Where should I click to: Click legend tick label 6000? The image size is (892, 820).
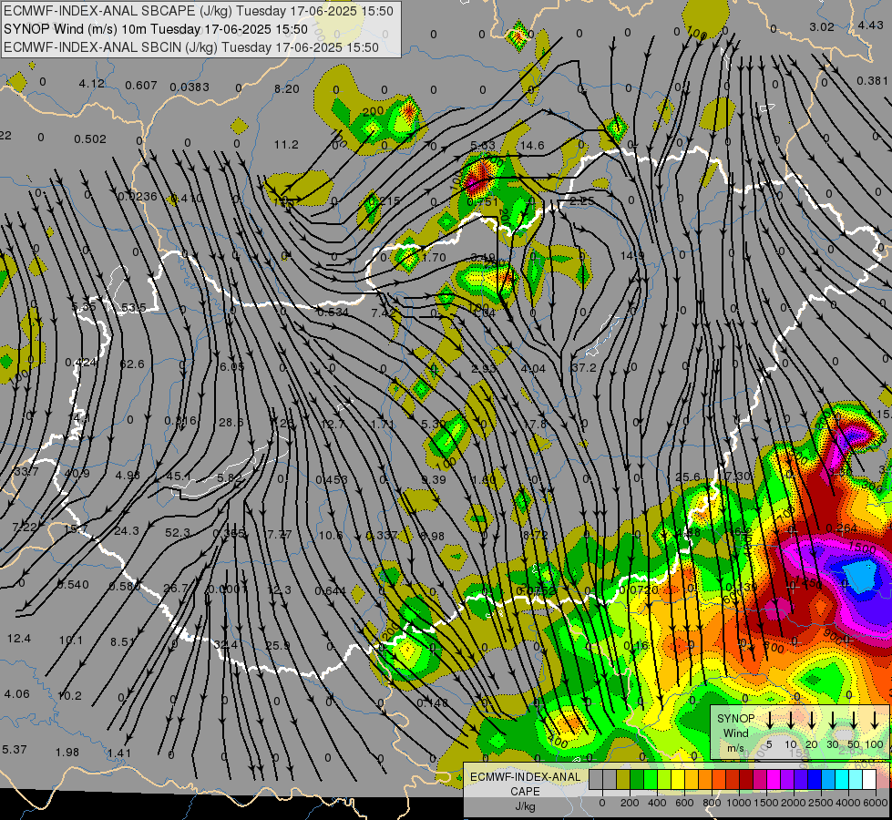[876, 803]
